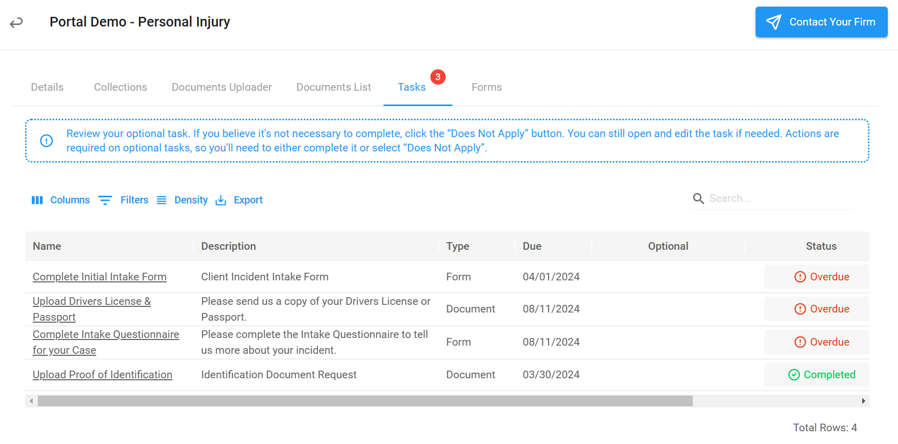Click the red 3 badge on Tasks

[x=438, y=77]
